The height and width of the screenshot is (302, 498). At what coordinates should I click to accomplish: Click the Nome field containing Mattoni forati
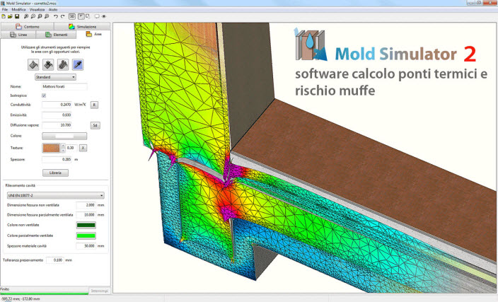[x=64, y=86]
